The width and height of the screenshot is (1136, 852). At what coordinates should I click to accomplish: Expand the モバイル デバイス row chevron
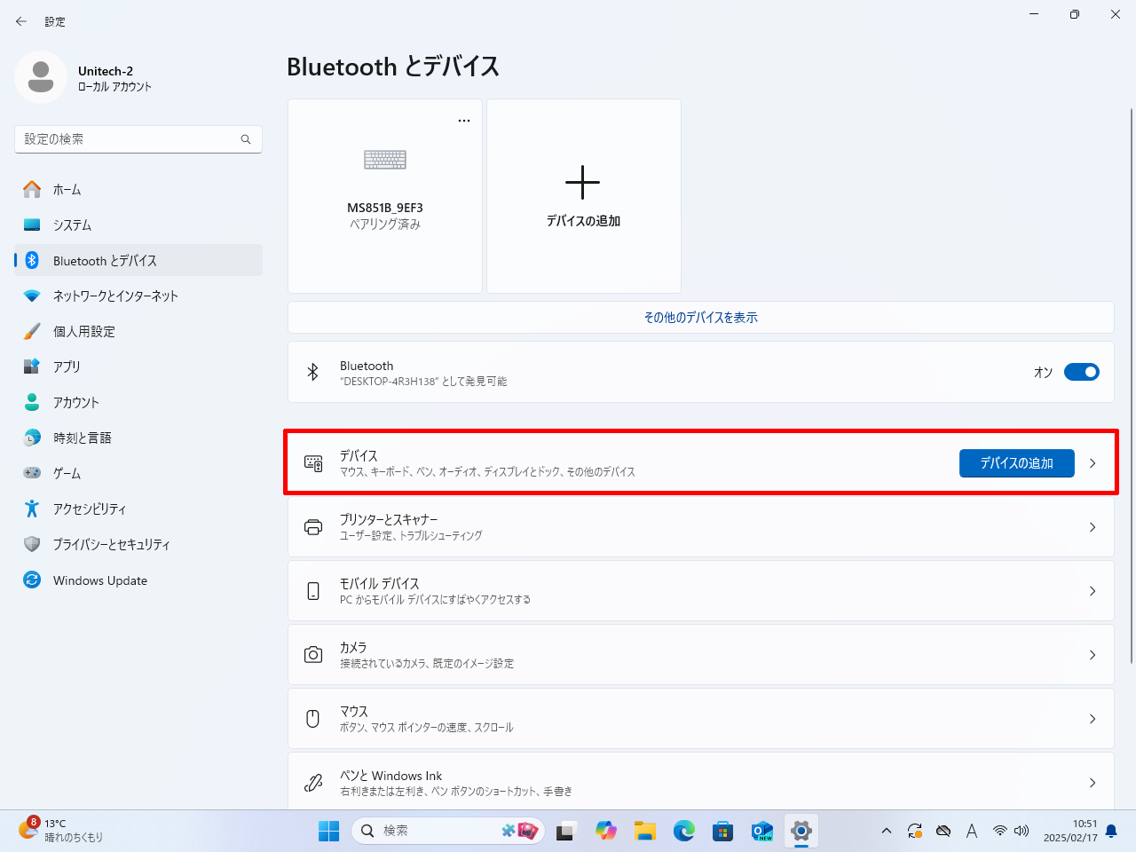[1093, 591]
